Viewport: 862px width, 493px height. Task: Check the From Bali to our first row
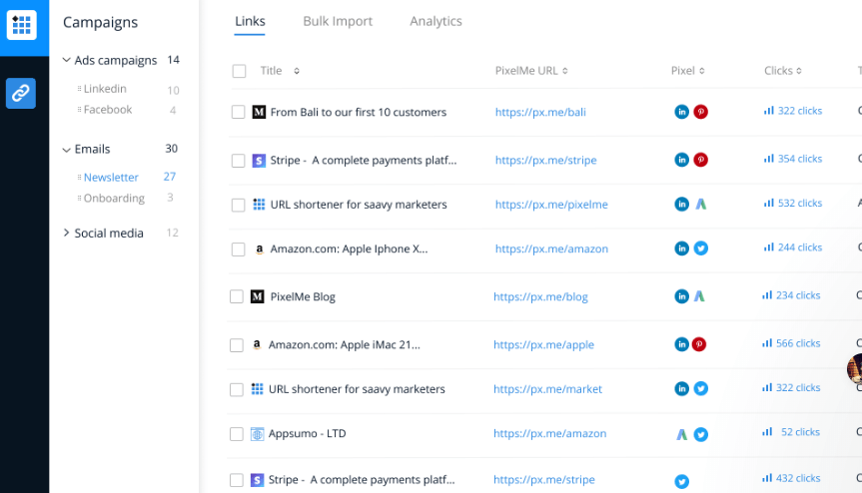(238, 112)
